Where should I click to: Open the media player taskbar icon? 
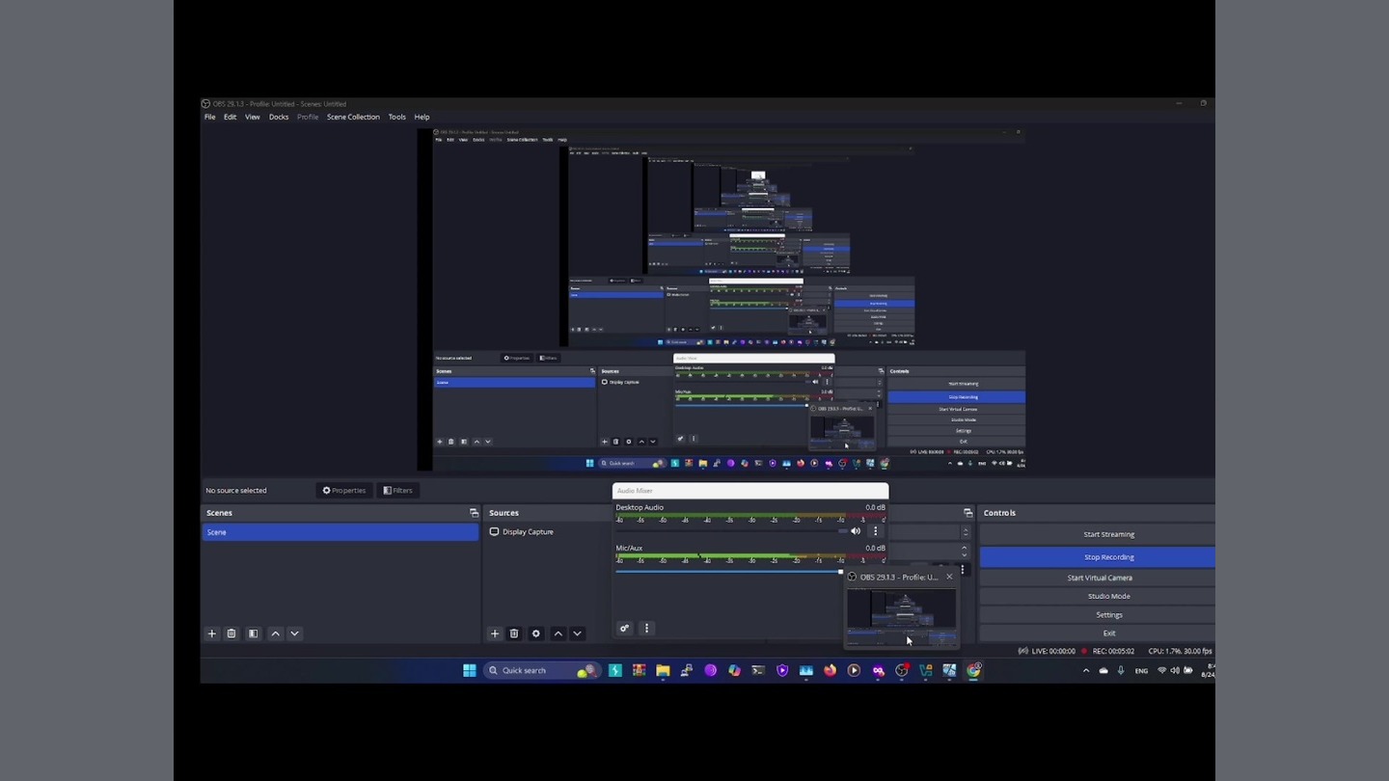point(854,670)
